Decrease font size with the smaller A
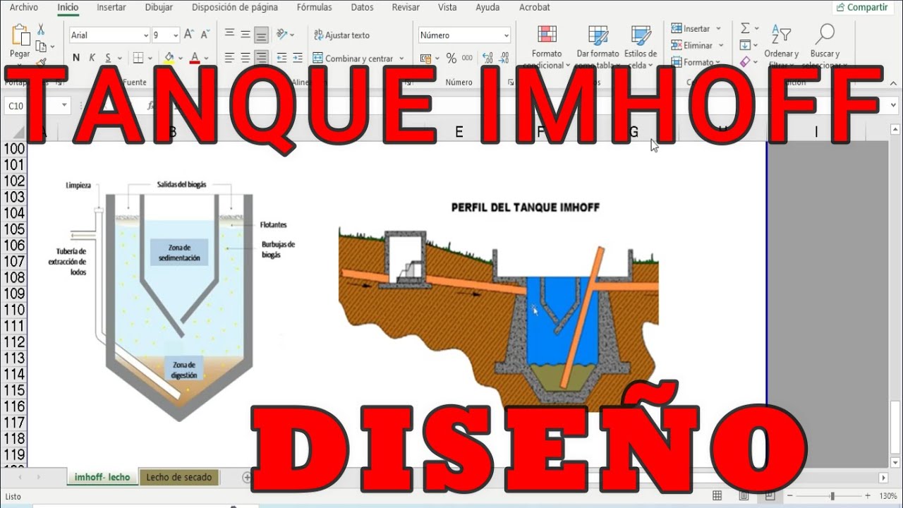 tap(205, 35)
